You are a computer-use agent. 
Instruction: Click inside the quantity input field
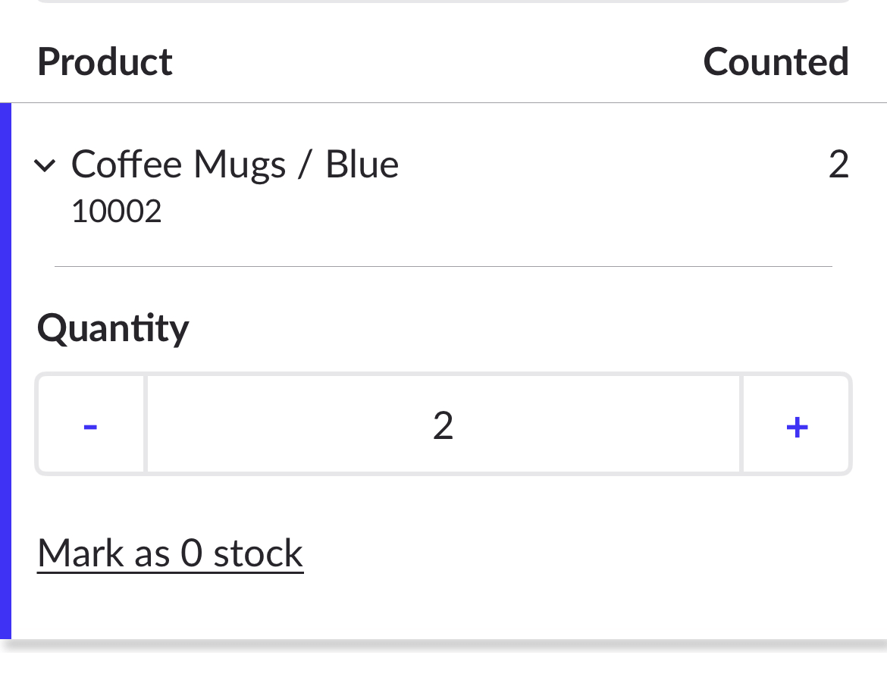click(443, 425)
